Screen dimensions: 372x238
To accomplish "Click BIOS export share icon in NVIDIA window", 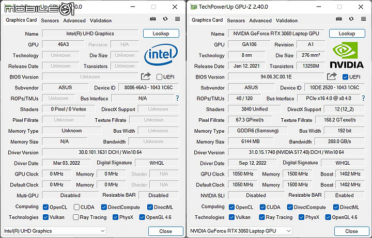I will (x=332, y=76).
